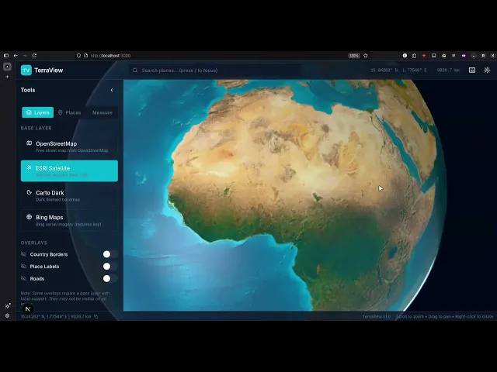Click the Bing Maps globe icon
This screenshot has width=497, height=372.
[x=30, y=217]
